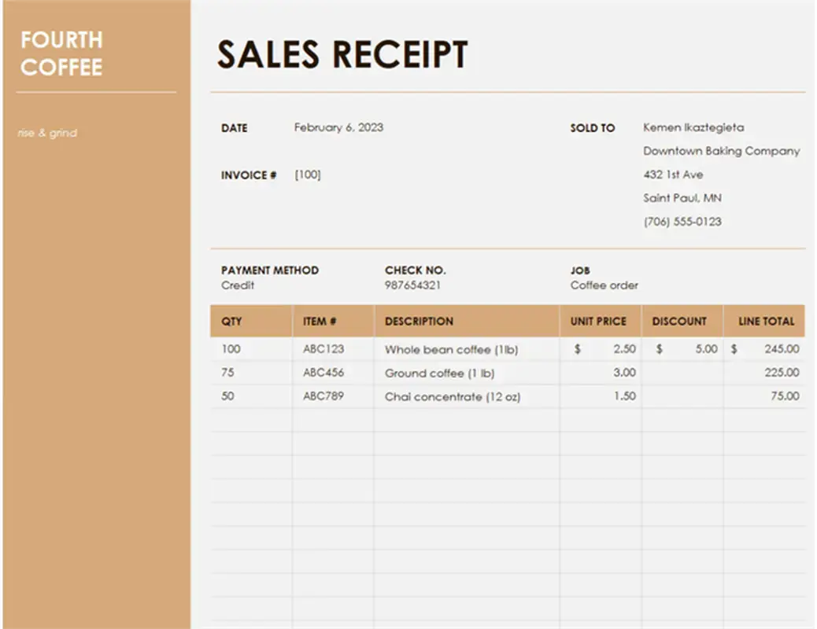The image size is (817, 629).
Task: Click the JOB value 'Coffee order'
Action: [x=604, y=285]
